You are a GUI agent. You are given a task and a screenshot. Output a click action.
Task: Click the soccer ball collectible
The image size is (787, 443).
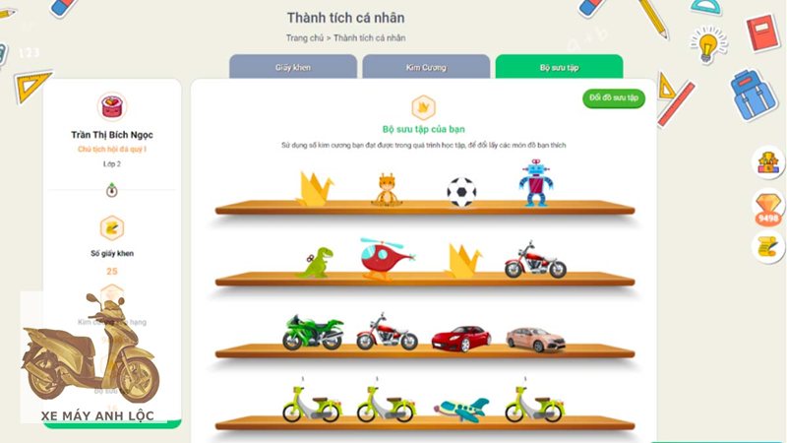click(x=461, y=192)
